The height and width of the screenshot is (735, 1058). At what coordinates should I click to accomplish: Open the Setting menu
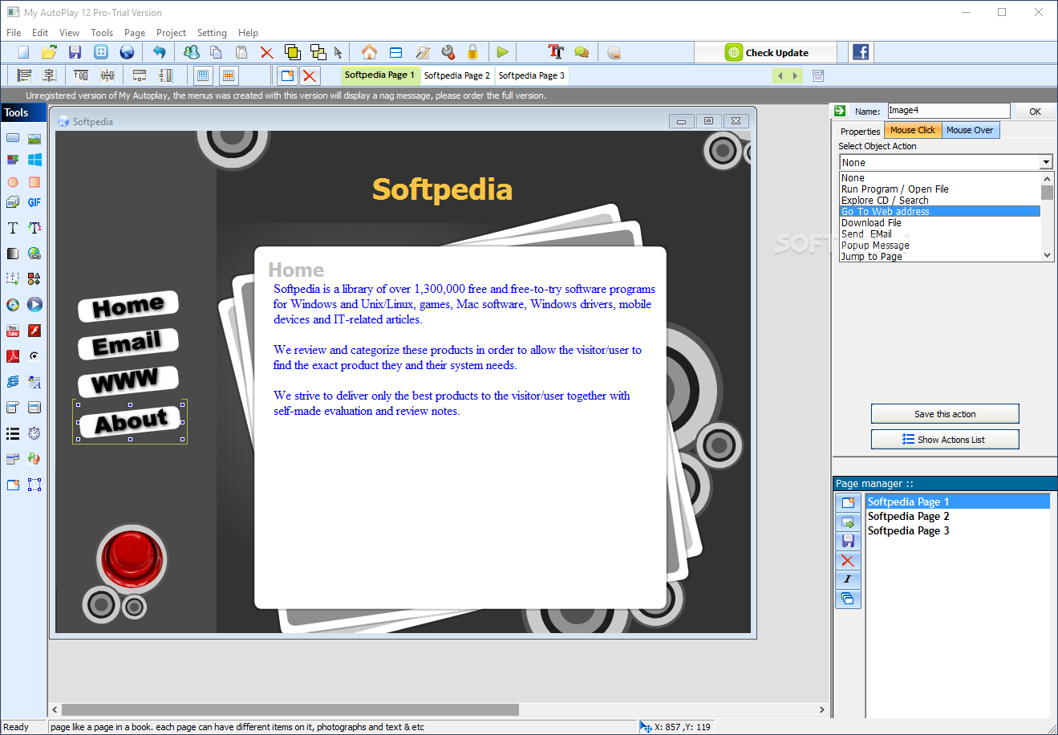pyautogui.click(x=212, y=33)
